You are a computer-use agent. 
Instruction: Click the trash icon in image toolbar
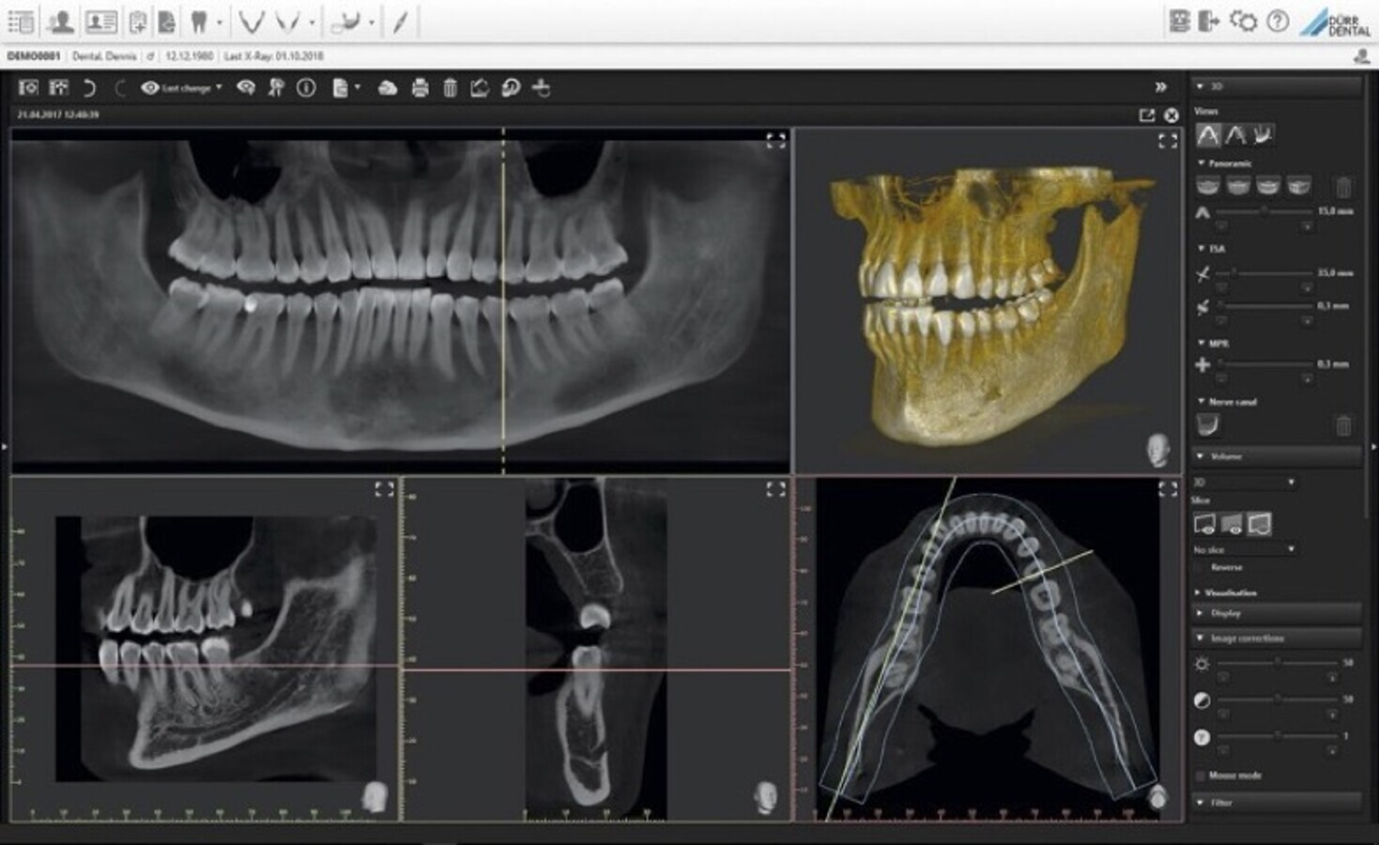coord(450,88)
